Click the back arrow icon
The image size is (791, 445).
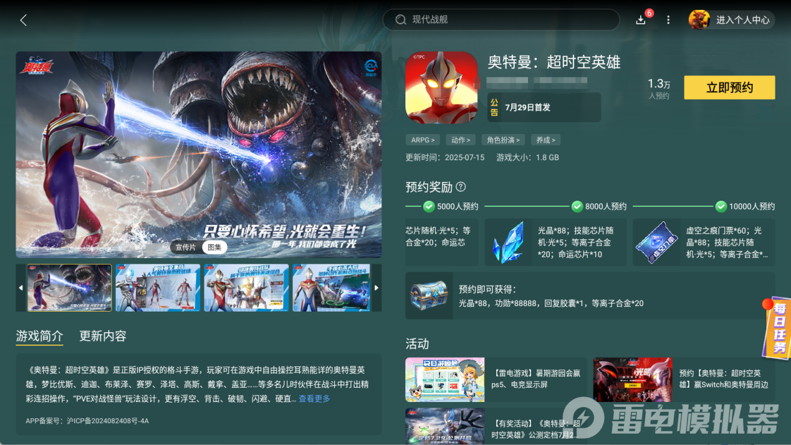(23, 20)
